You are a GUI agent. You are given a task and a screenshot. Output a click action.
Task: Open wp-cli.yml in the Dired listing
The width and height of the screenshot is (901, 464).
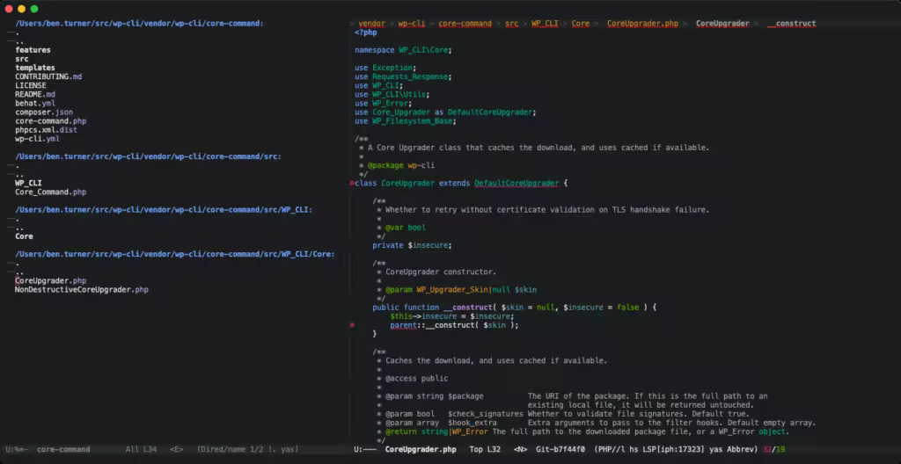37,139
